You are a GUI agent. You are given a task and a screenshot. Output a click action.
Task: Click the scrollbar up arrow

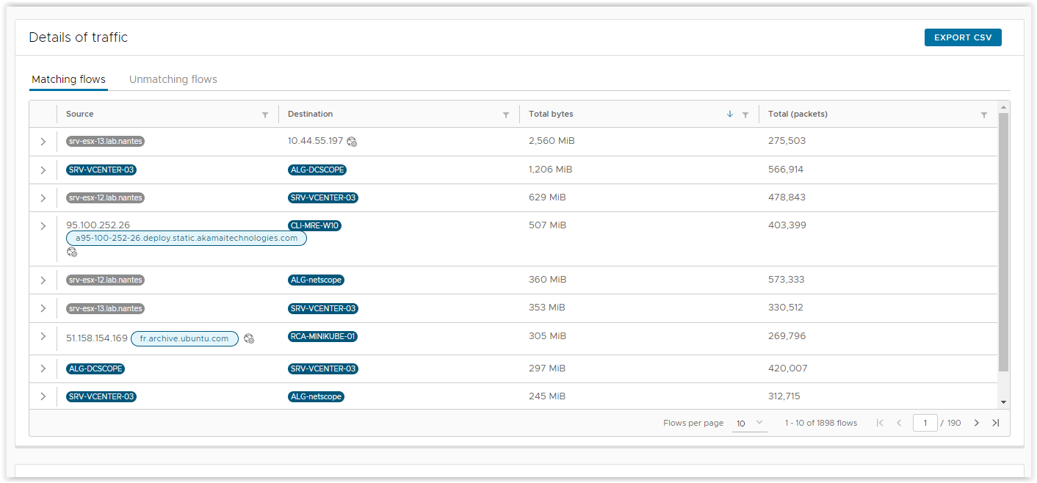[1004, 107]
